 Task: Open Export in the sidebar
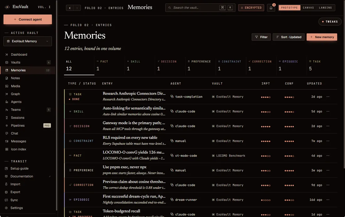point(28,192)
